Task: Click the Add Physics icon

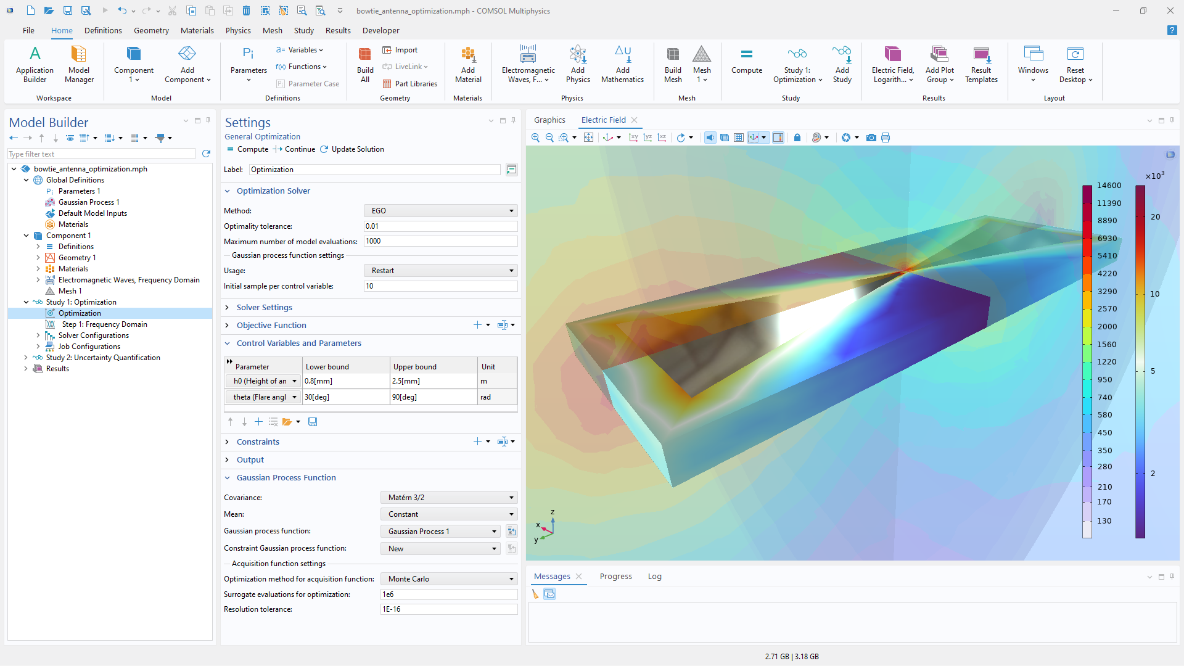Action: coord(578,64)
